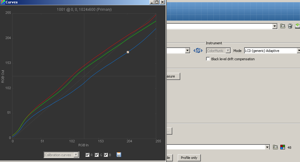Click the patch count text '48'
This screenshot has height=162, width=300.
[289, 148]
